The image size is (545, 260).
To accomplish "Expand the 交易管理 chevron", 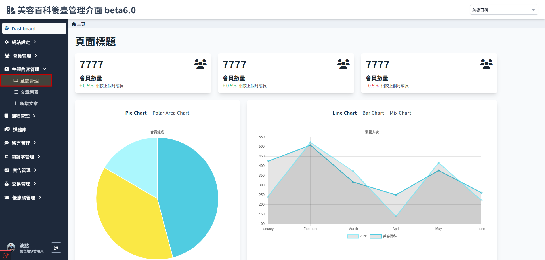I will coord(35,184).
